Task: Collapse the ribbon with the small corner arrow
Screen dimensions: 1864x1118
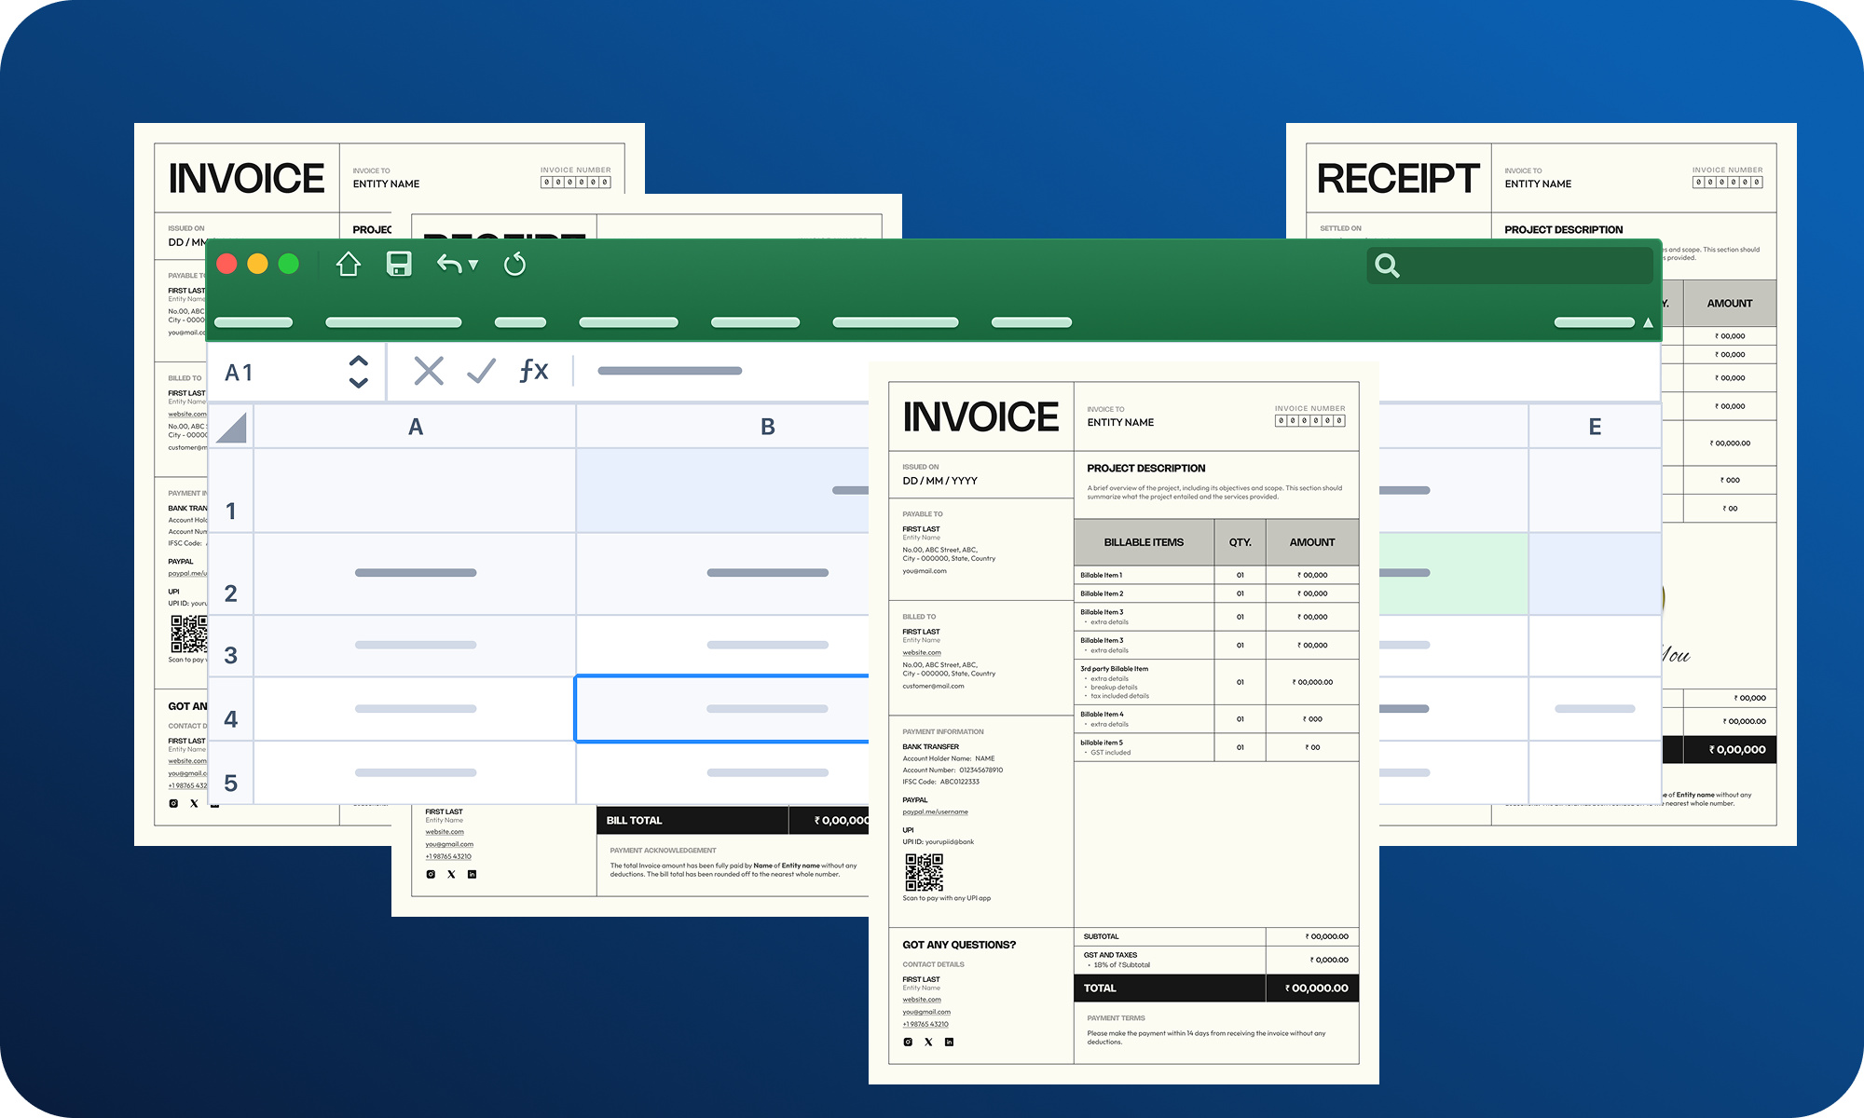Action: [1648, 320]
